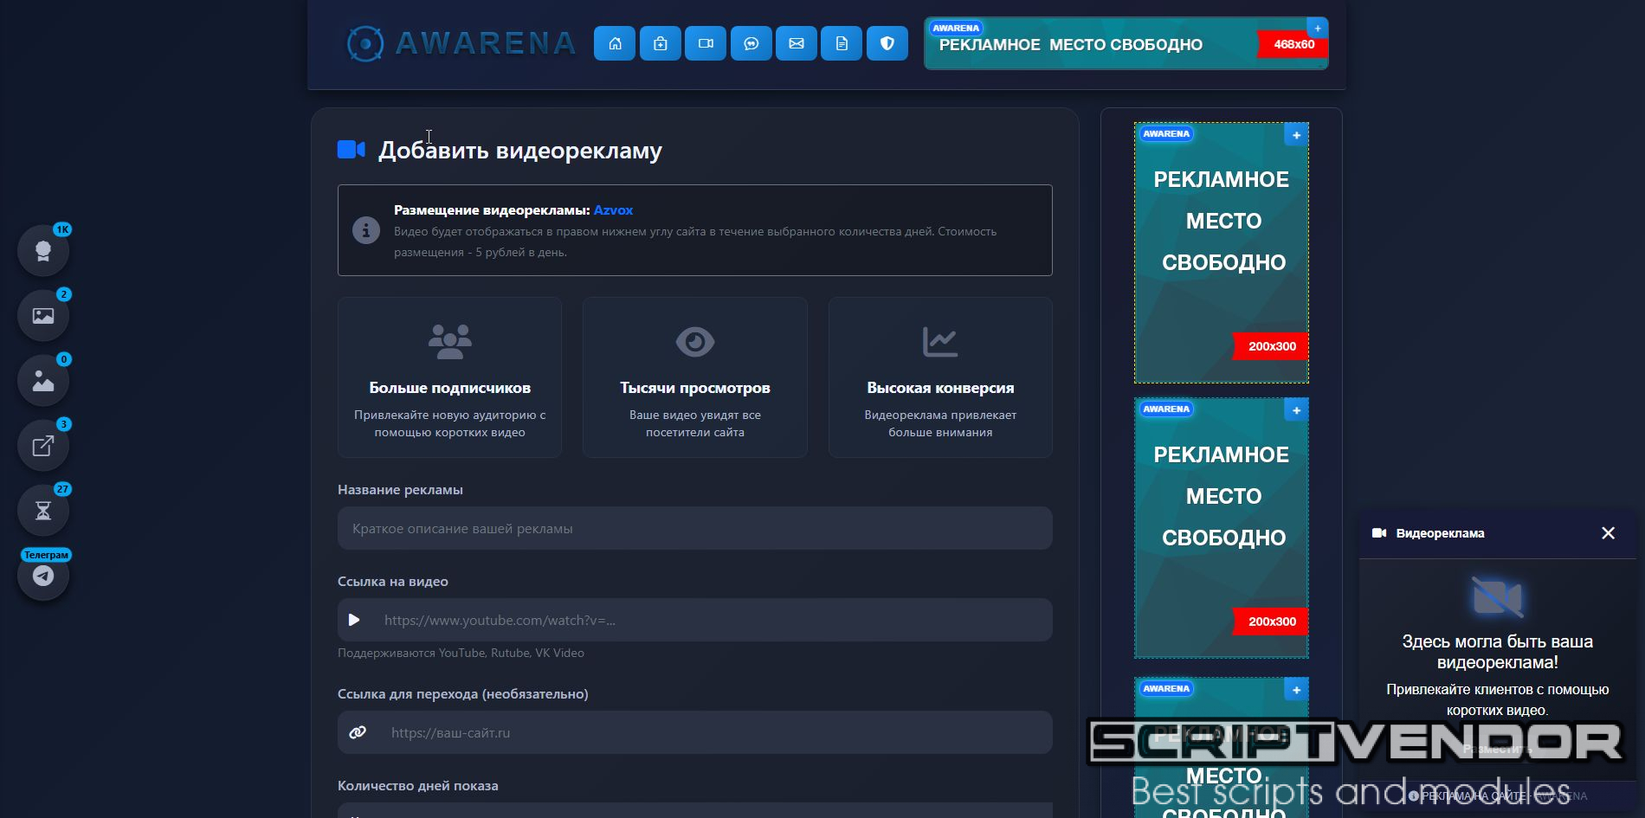
Task: Open the bag with plus icon
Action: [x=660, y=43]
